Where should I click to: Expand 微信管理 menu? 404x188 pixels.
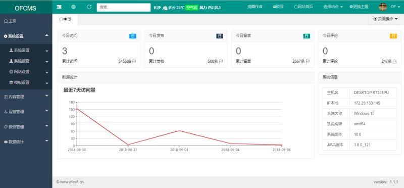[26, 127]
